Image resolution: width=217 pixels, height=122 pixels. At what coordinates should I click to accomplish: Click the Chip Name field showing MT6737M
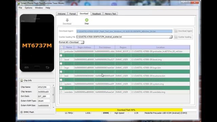tap(44, 87)
